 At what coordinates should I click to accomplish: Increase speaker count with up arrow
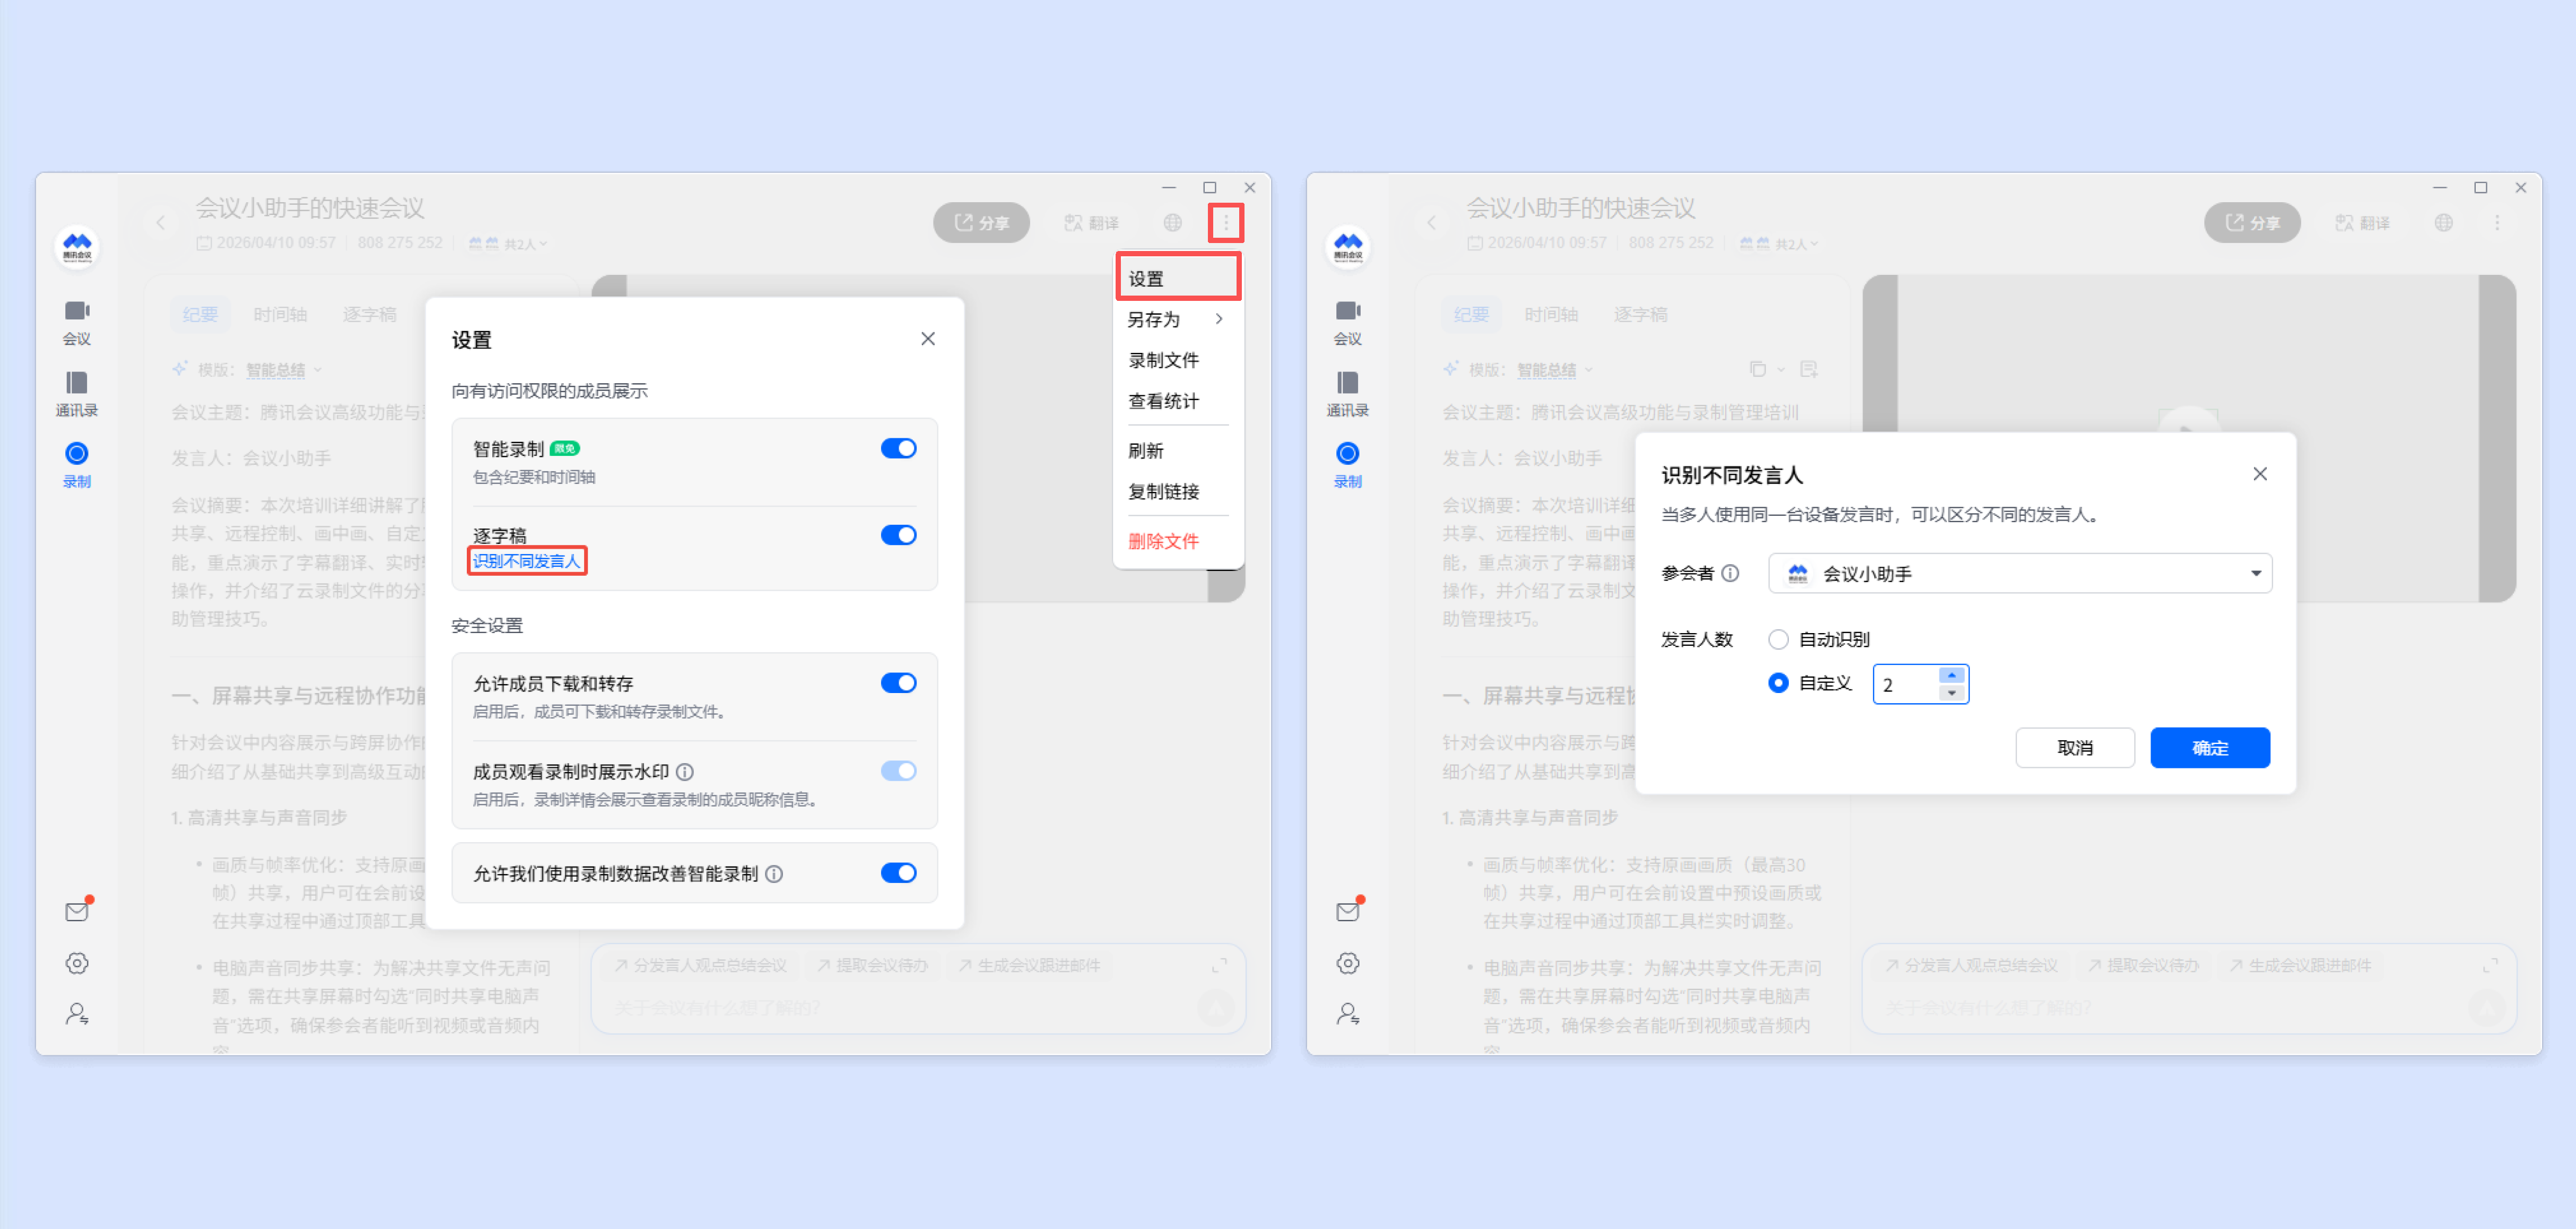tap(1951, 675)
